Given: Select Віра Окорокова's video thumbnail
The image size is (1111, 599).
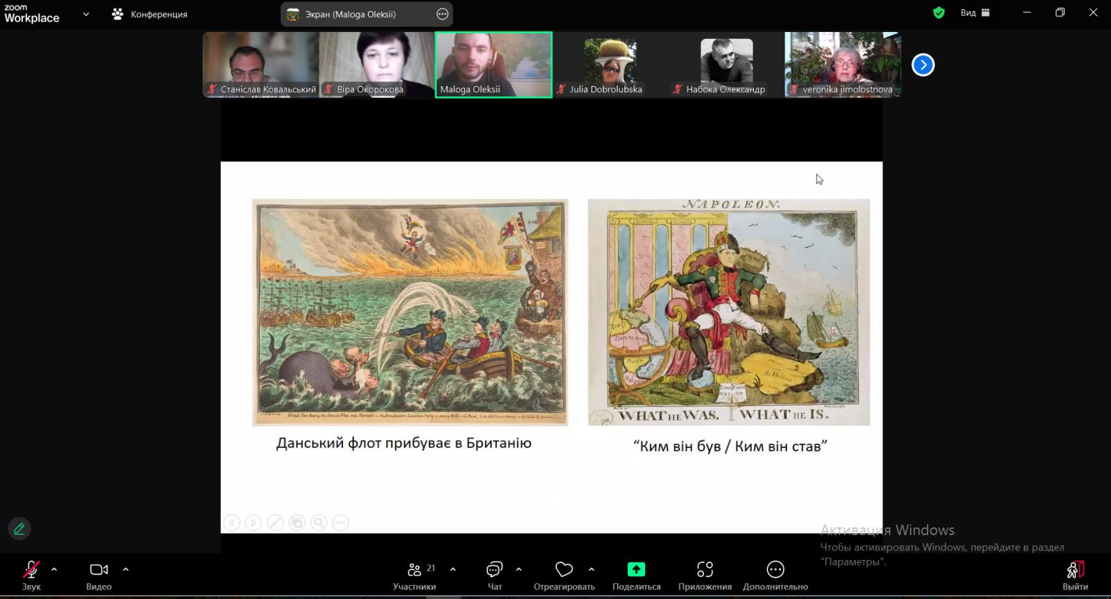Looking at the screenshot, I should [x=376, y=65].
